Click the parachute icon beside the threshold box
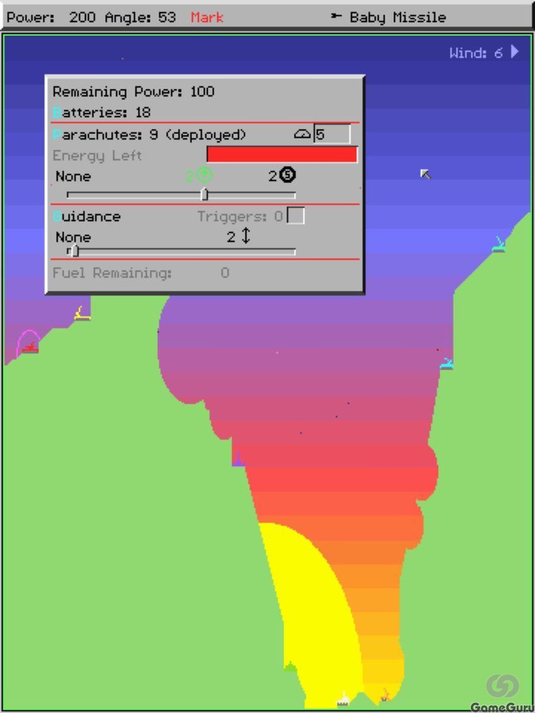The height and width of the screenshot is (713, 535). tap(302, 134)
